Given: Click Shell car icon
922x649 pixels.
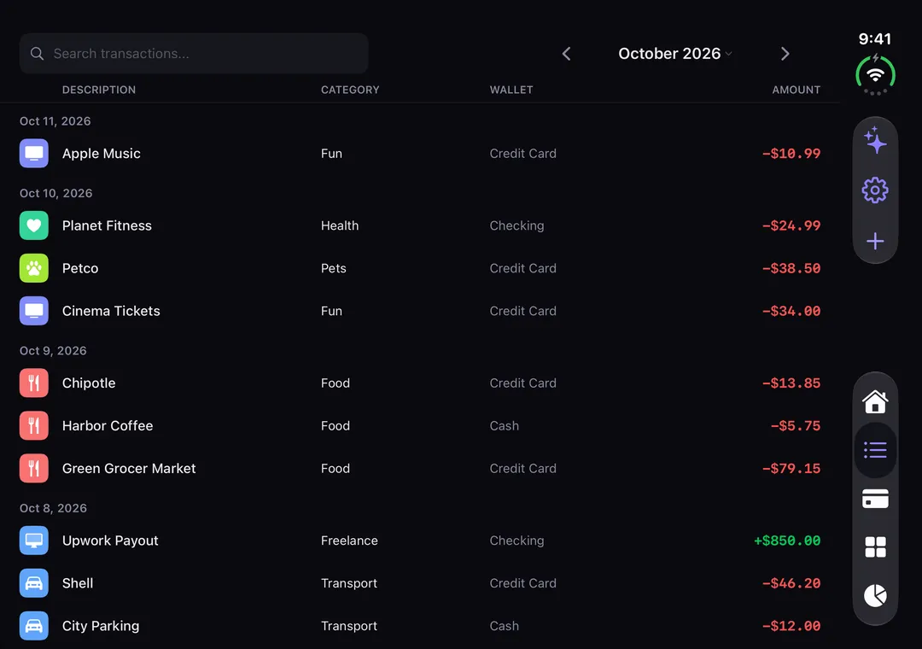Looking at the screenshot, I should 34,583.
